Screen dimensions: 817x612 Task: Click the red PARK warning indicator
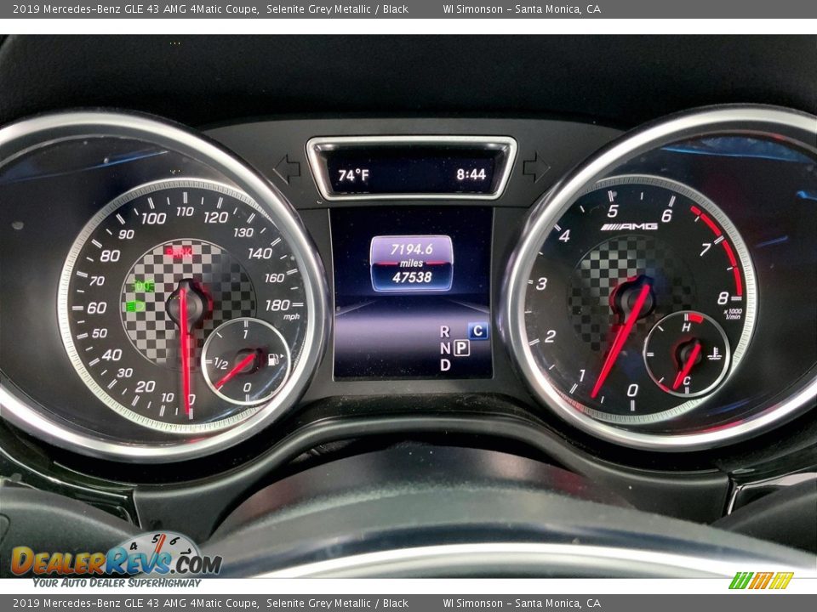tap(179, 252)
